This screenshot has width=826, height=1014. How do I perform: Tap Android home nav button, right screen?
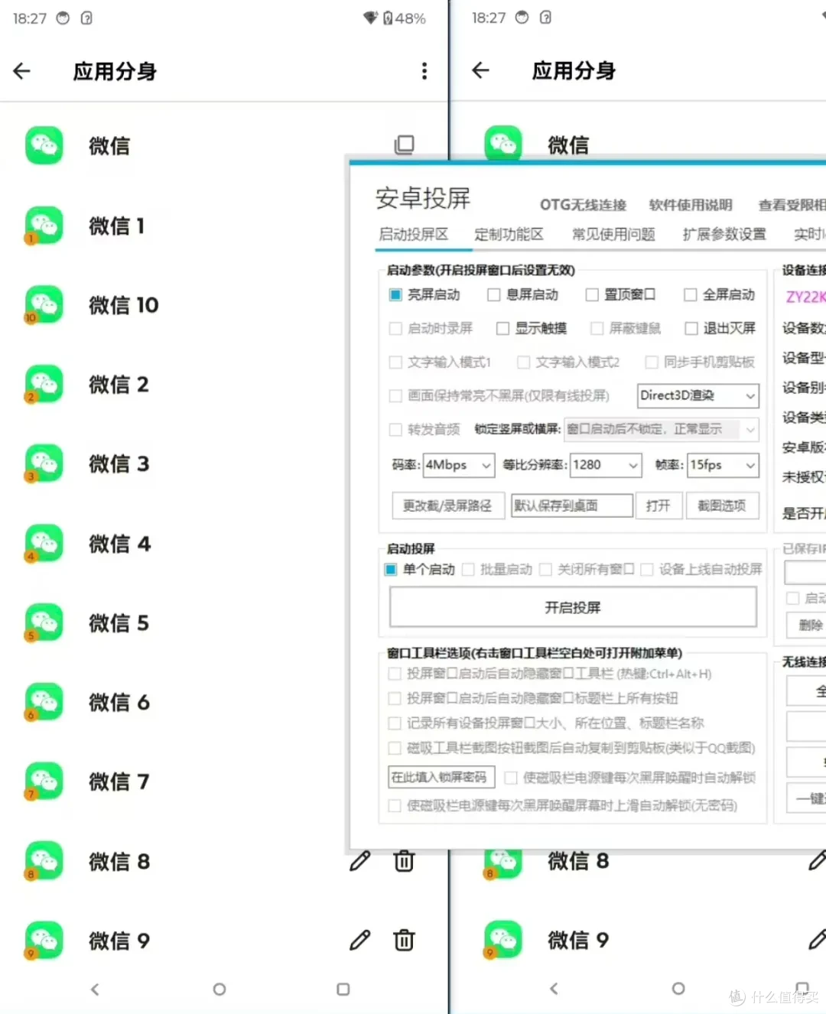(x=678, y=989)
